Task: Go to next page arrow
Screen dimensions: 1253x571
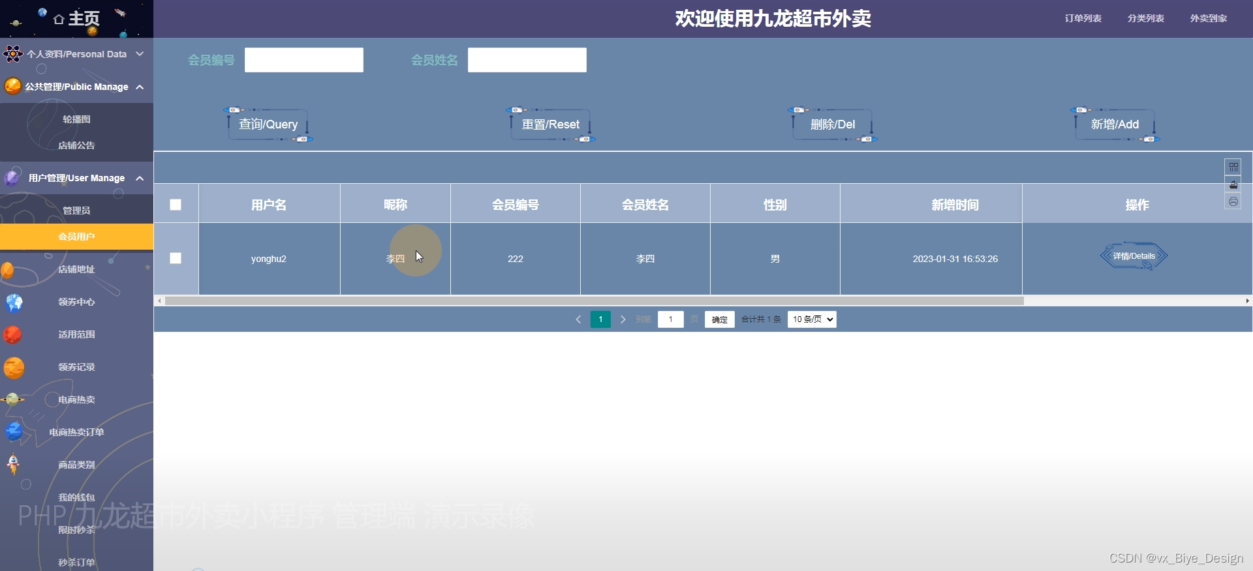Action: pos(623,319)
